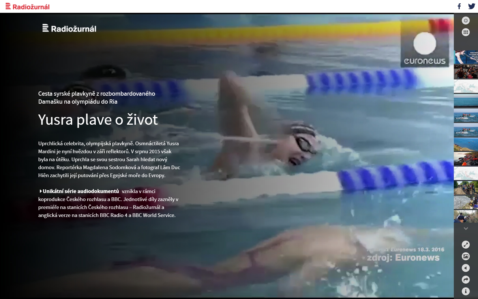
Task: Select the calm sea horizon thumbnail
Action: tap(466, 101)
